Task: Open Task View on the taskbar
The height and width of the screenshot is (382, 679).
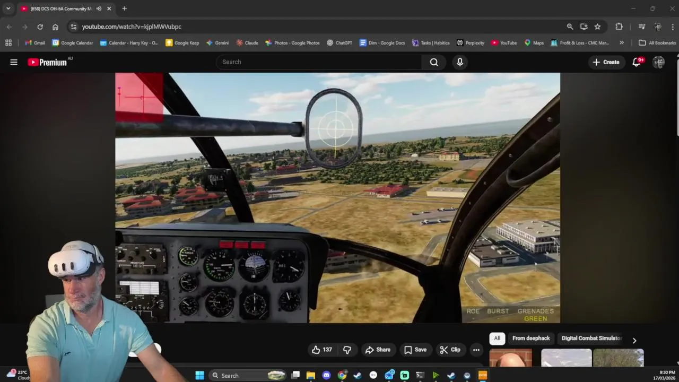Action: coord(295,375)
